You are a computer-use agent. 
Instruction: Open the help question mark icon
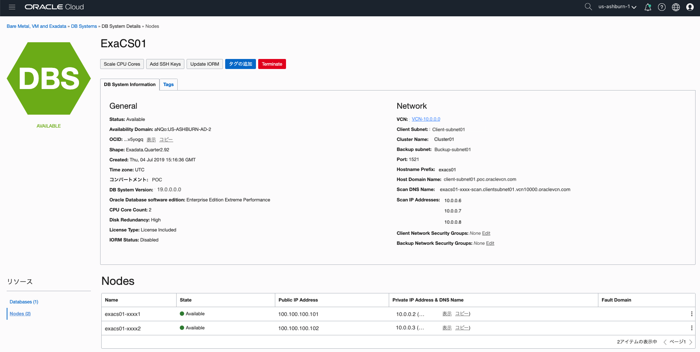coord(662,7)
